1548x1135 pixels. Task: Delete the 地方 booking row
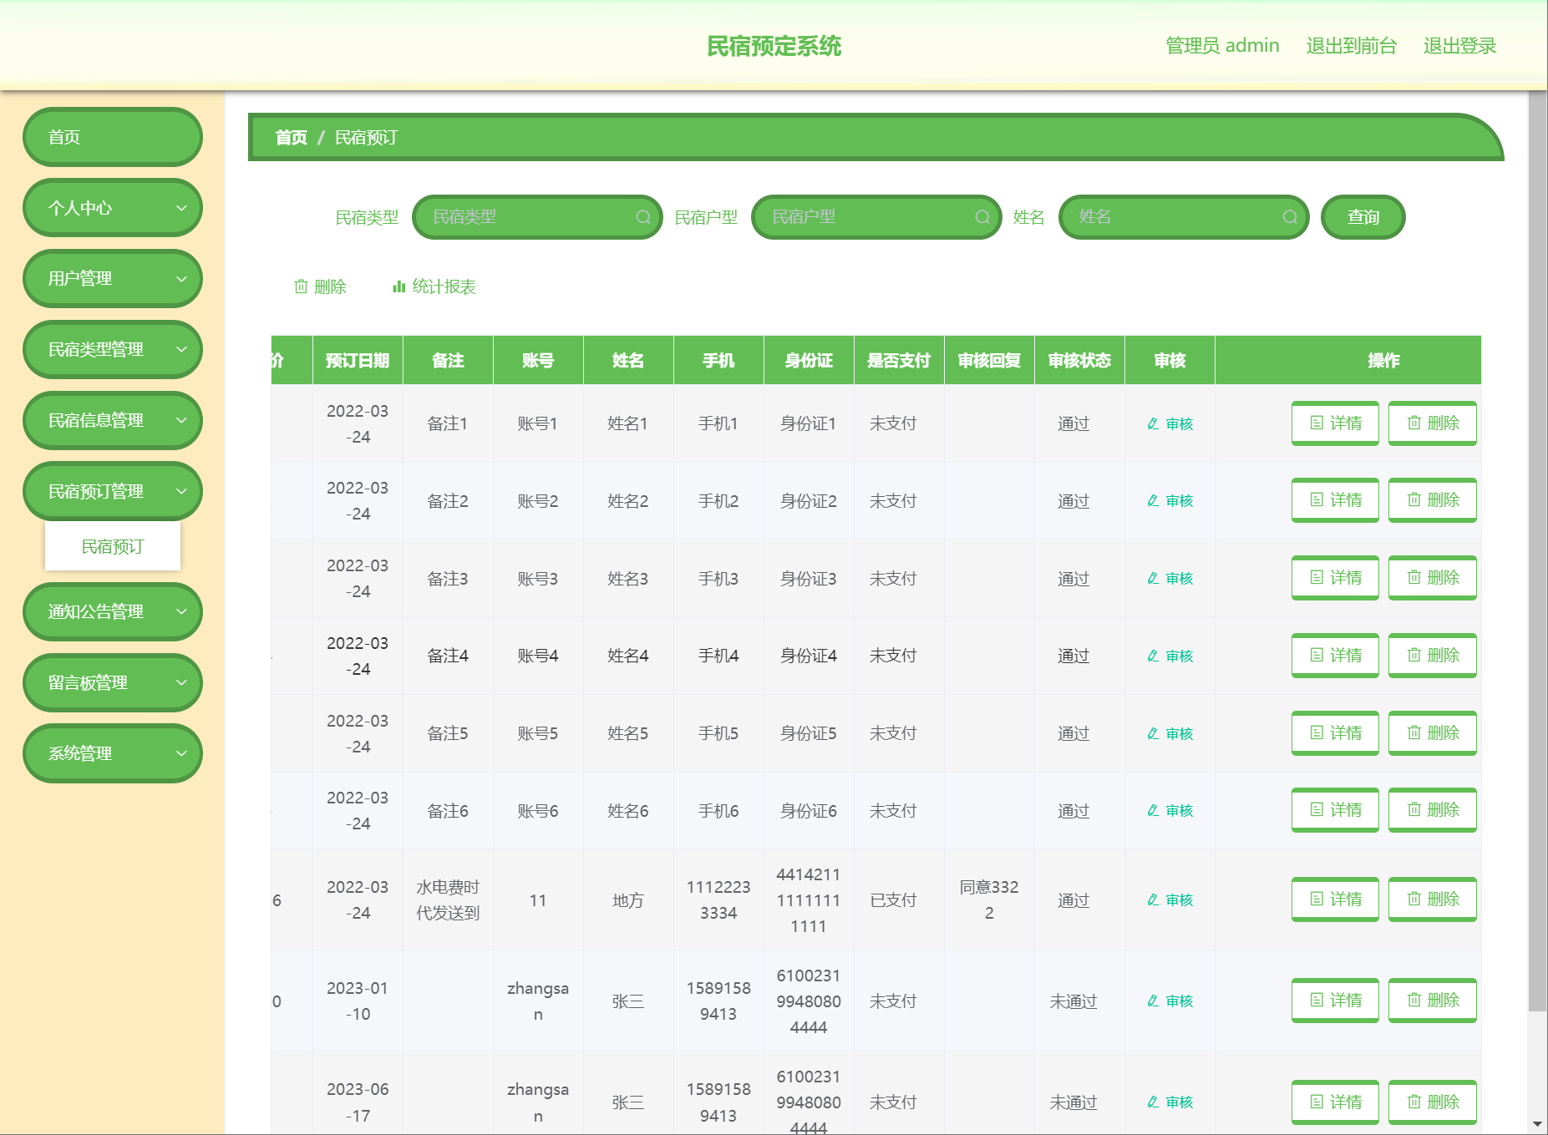pyautogui.click(x=1432, y=899)
